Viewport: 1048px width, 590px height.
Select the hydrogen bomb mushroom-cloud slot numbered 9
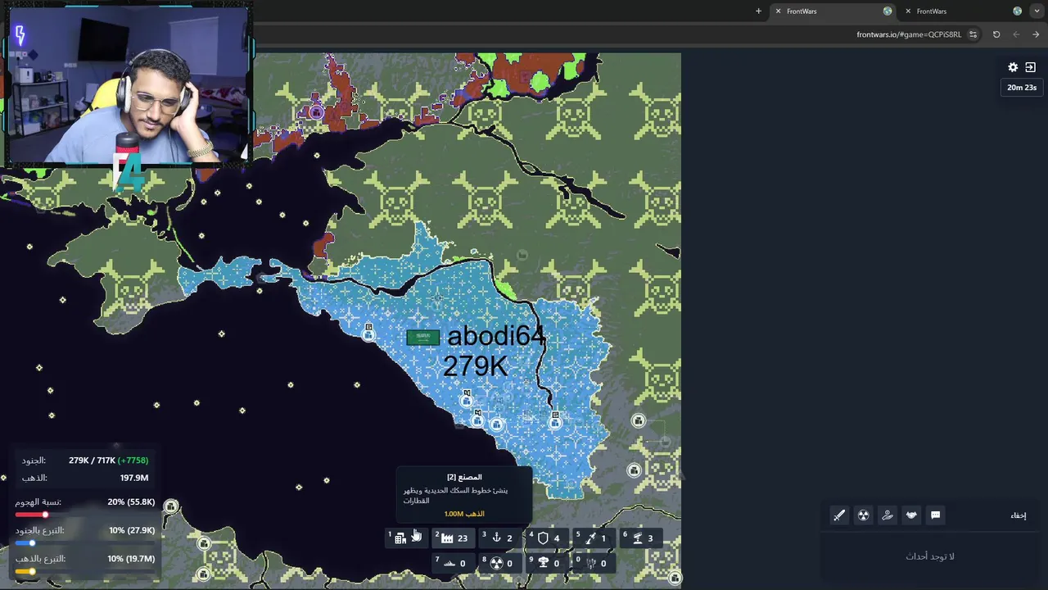click(548, 563)
